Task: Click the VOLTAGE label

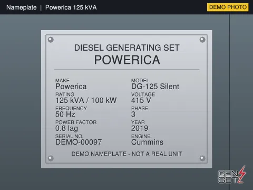Action: coord(143,94)
